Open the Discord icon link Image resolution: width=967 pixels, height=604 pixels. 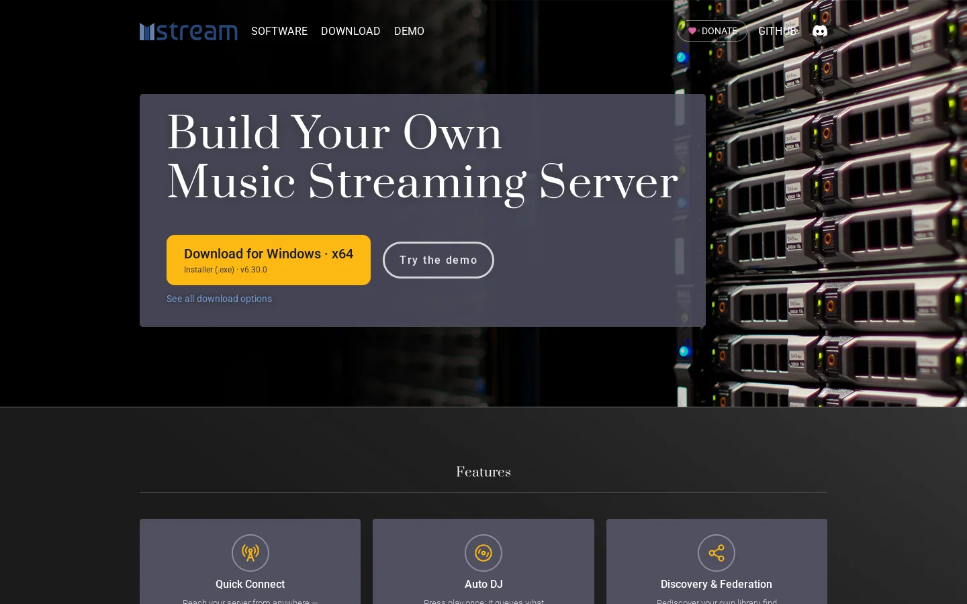[x=820, y=31]
